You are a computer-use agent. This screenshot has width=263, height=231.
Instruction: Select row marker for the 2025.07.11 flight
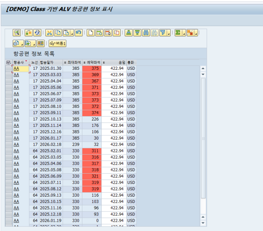(9, 183)
